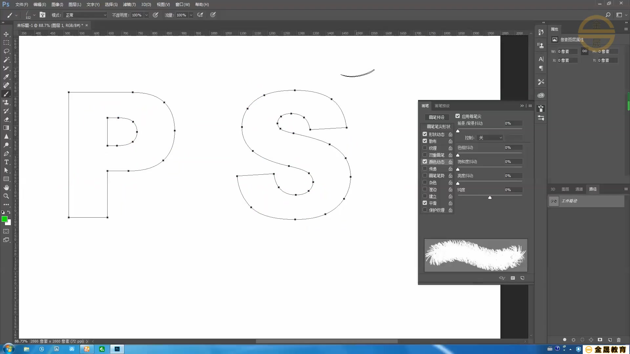Open the 窗口(W) menu
Viewport: 630px width, 354px height.
183,5
